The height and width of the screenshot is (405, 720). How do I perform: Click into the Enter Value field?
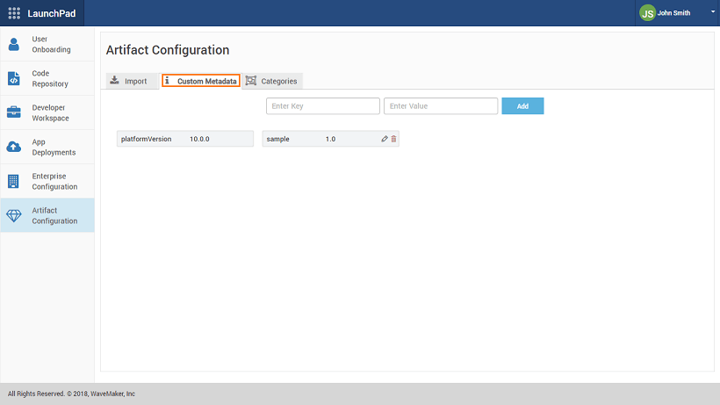[x=441, y=106]
